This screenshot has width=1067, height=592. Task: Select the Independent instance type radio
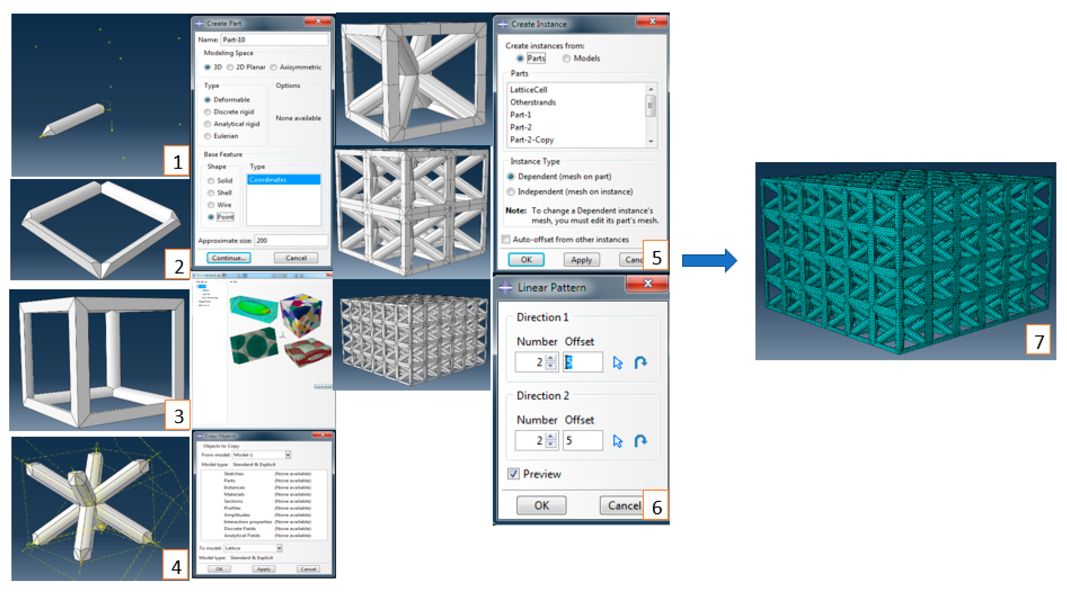511,192
